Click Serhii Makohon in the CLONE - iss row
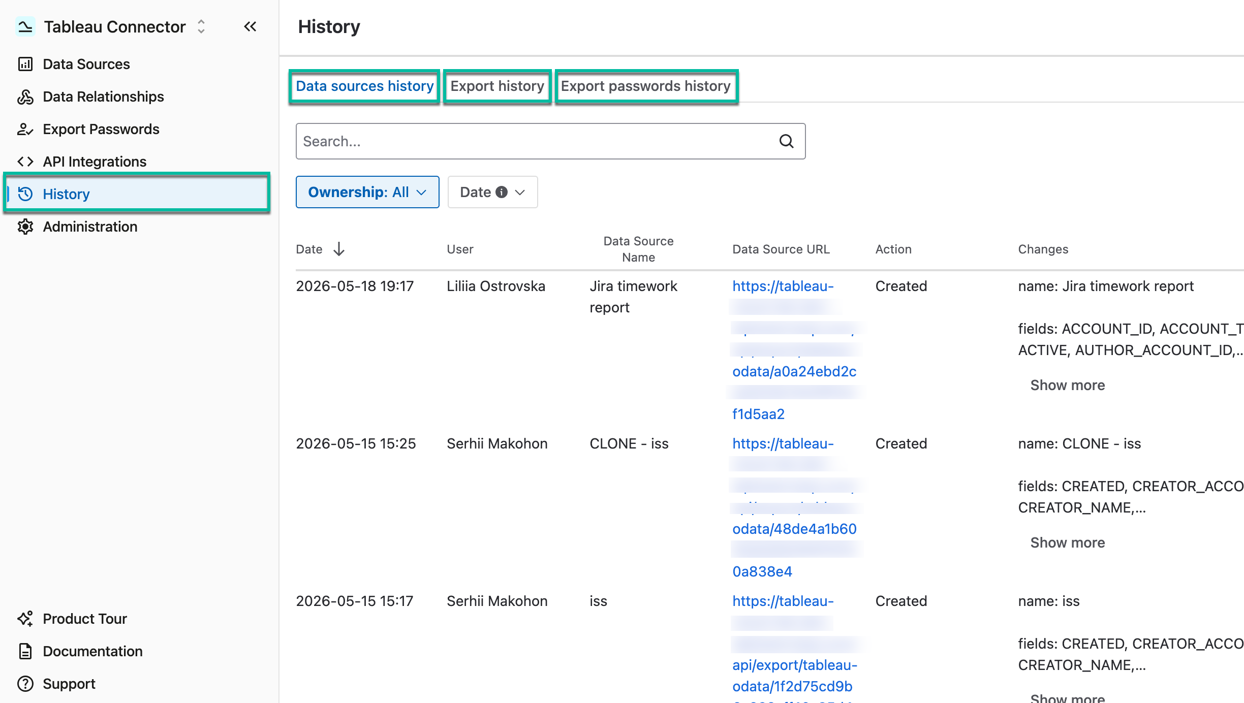The width and height of the screenshot is (1244, 703). coord(497,443)
